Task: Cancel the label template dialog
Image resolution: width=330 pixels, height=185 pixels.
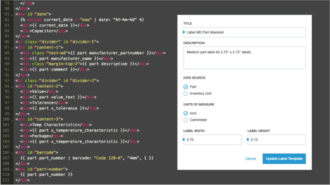Action: (250, 159)
